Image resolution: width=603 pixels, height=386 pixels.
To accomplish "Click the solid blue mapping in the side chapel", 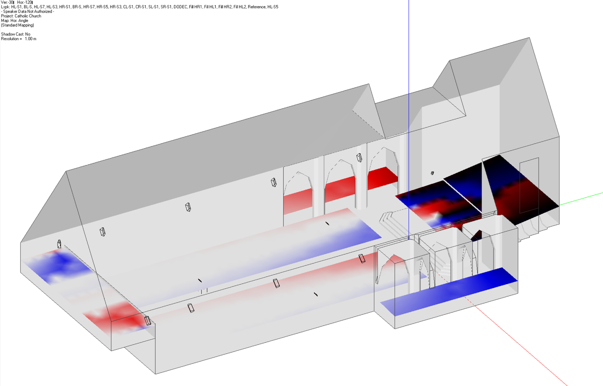I will (x=449, y=291).
